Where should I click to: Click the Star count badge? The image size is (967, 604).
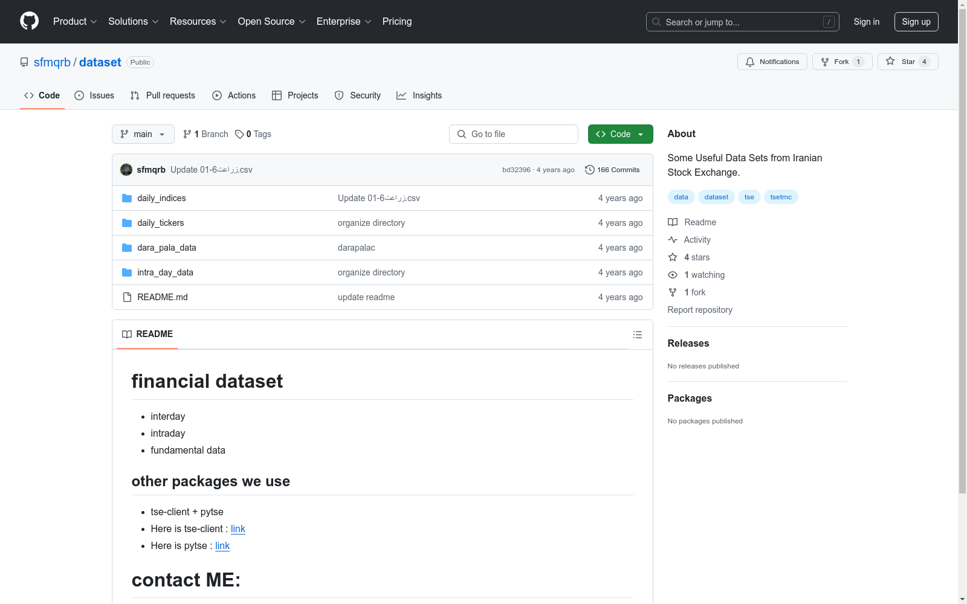pos(924,62)
